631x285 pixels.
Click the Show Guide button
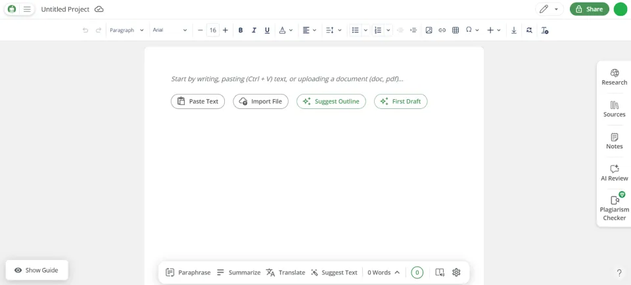pyautogui.click(x=37, y=270)
